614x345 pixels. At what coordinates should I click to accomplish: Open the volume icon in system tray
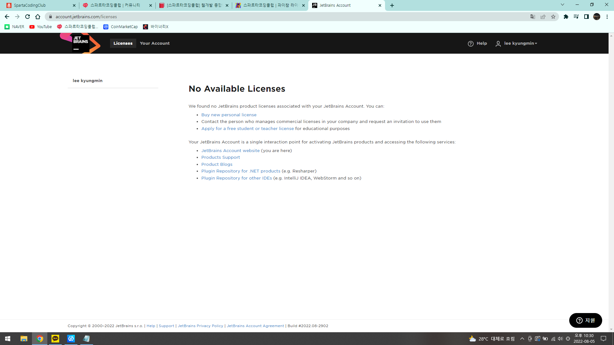coord(560,339)
